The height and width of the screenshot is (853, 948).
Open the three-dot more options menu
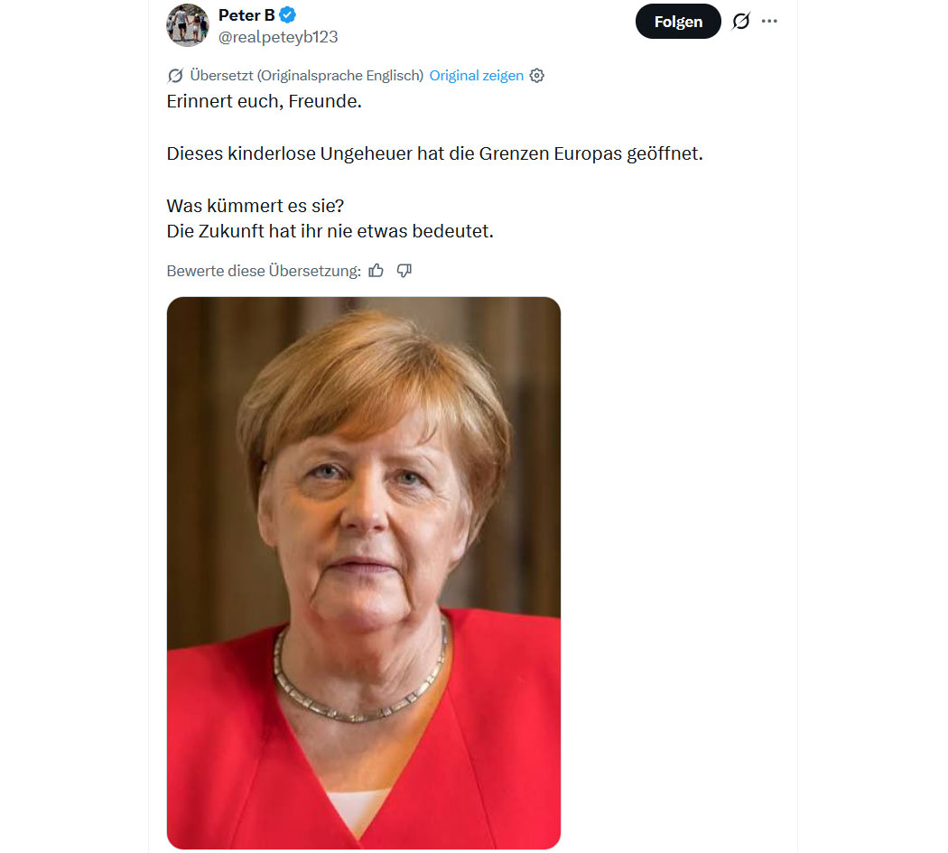coord(769,21)
